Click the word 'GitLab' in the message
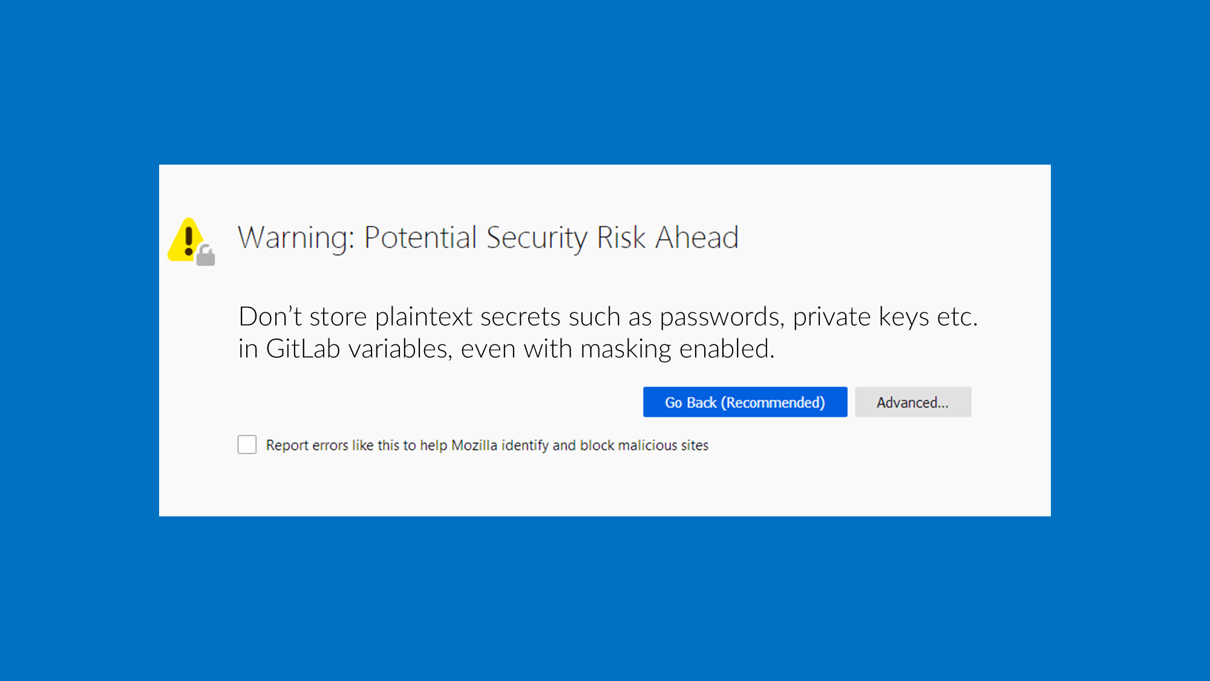Image resolution: width=1210 pixels, height=681 pixels. pyautogui.click(x=302, y=349)
